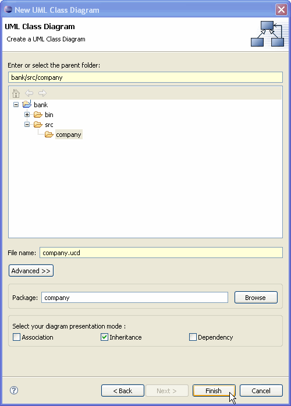Viewport: 291px width, 406px height.
Task: Open the help question mark icon
Action: 14,390
